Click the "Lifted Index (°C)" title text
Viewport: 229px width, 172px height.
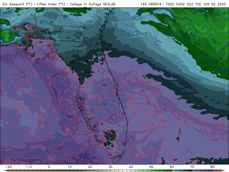[51, 4]
